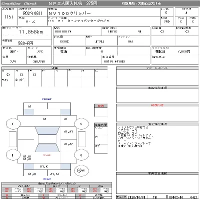Click the 560千円 price value
This screenshot has height=200, width=200.
tap(25, 43)
